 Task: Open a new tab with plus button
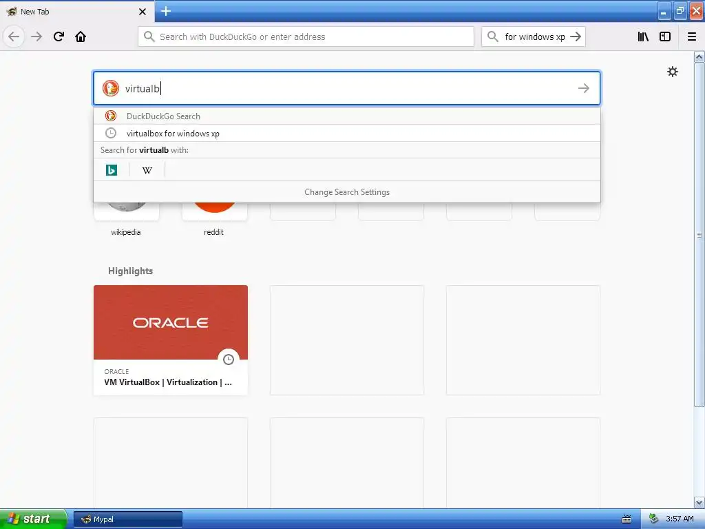(x=166, y=11)
